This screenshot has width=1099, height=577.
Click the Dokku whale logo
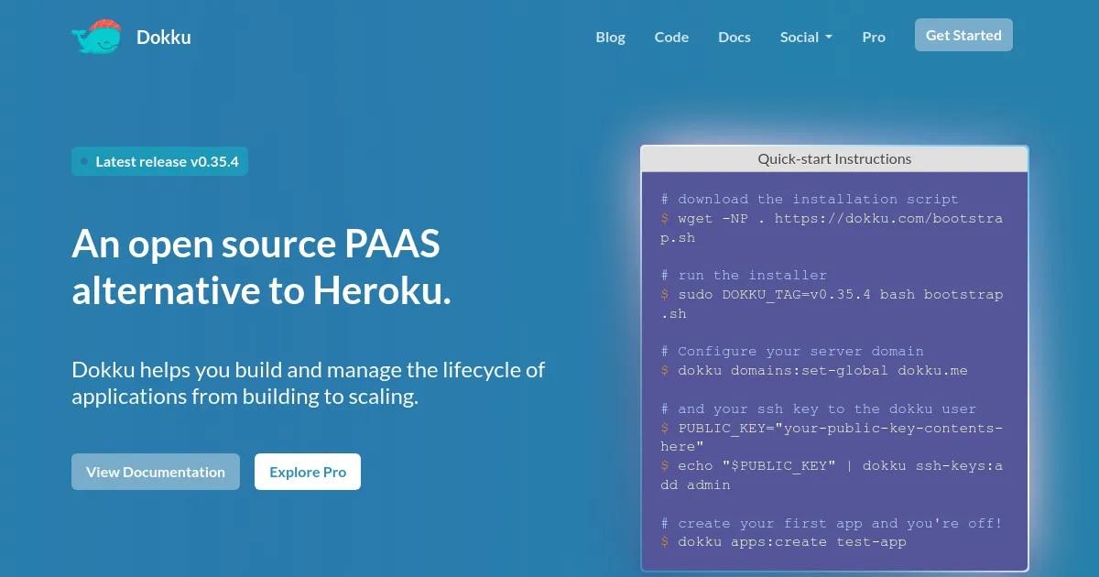(96, 37)
